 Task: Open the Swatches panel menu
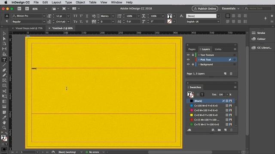(x=235, y=87)
